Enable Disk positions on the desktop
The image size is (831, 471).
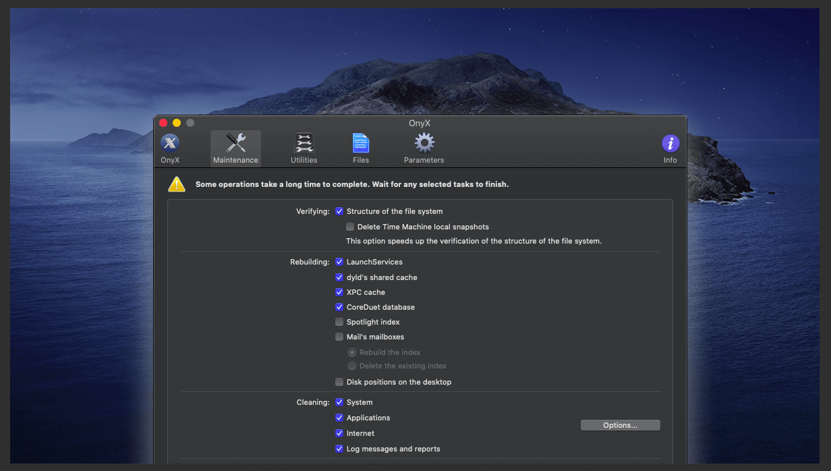pyautogui.click(x=339, y=382)
